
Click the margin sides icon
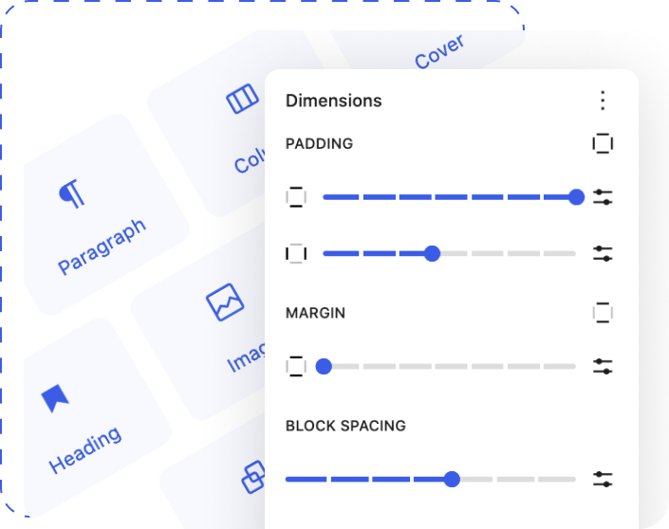coord(296,366)
